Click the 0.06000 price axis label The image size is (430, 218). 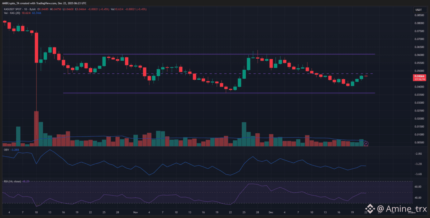click(419, 55)
